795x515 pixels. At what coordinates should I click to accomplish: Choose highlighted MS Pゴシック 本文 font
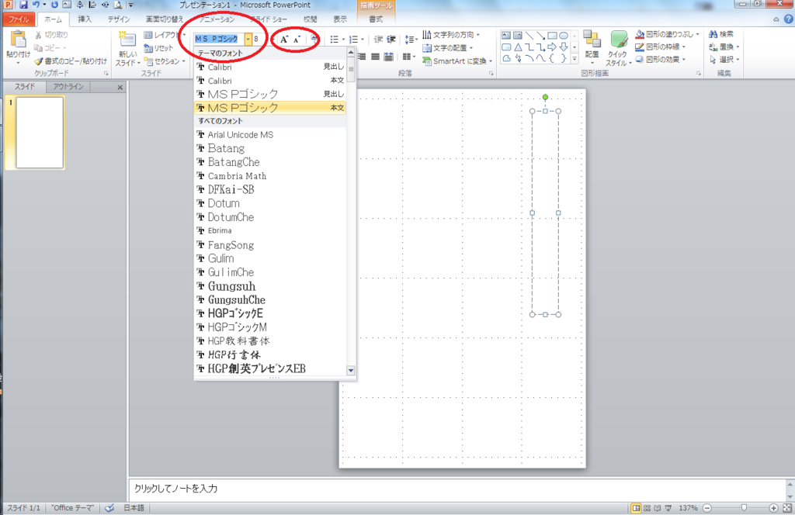tap(270, 107)
